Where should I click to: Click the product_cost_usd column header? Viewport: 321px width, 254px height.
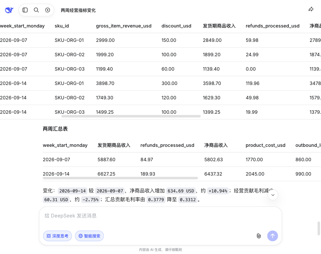click(x=265, y=145)
